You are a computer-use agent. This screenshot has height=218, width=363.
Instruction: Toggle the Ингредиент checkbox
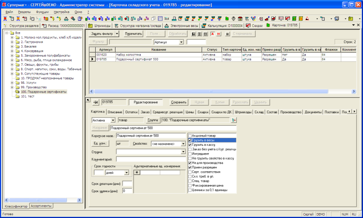tap(190, 154)
